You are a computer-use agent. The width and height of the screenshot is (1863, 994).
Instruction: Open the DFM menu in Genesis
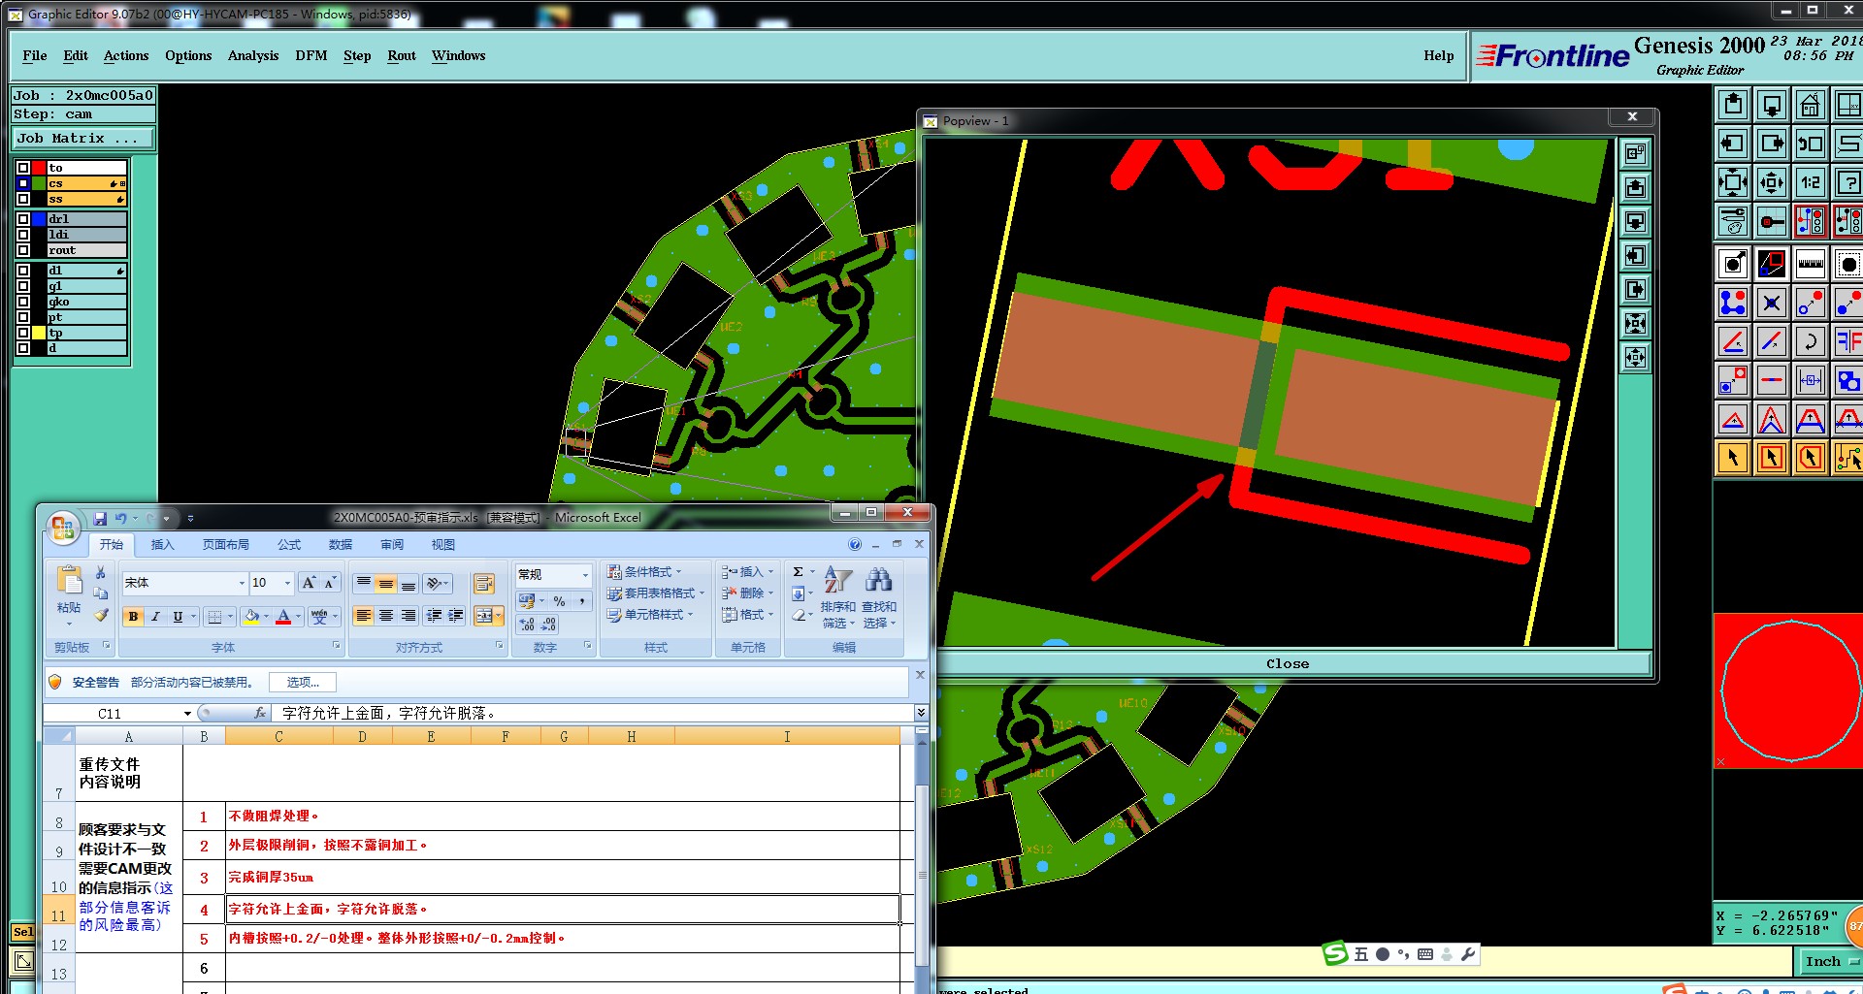click(311, 56)
